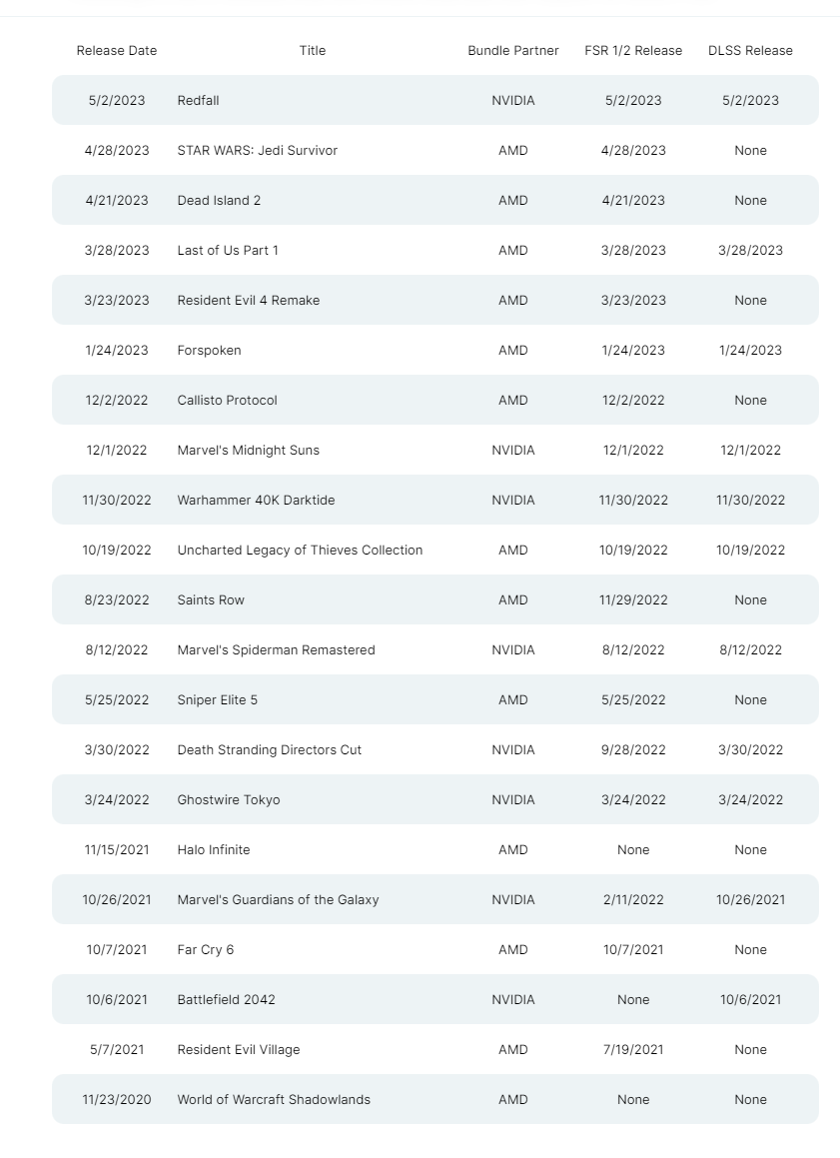Click the Release Date column header

(117, 50)
